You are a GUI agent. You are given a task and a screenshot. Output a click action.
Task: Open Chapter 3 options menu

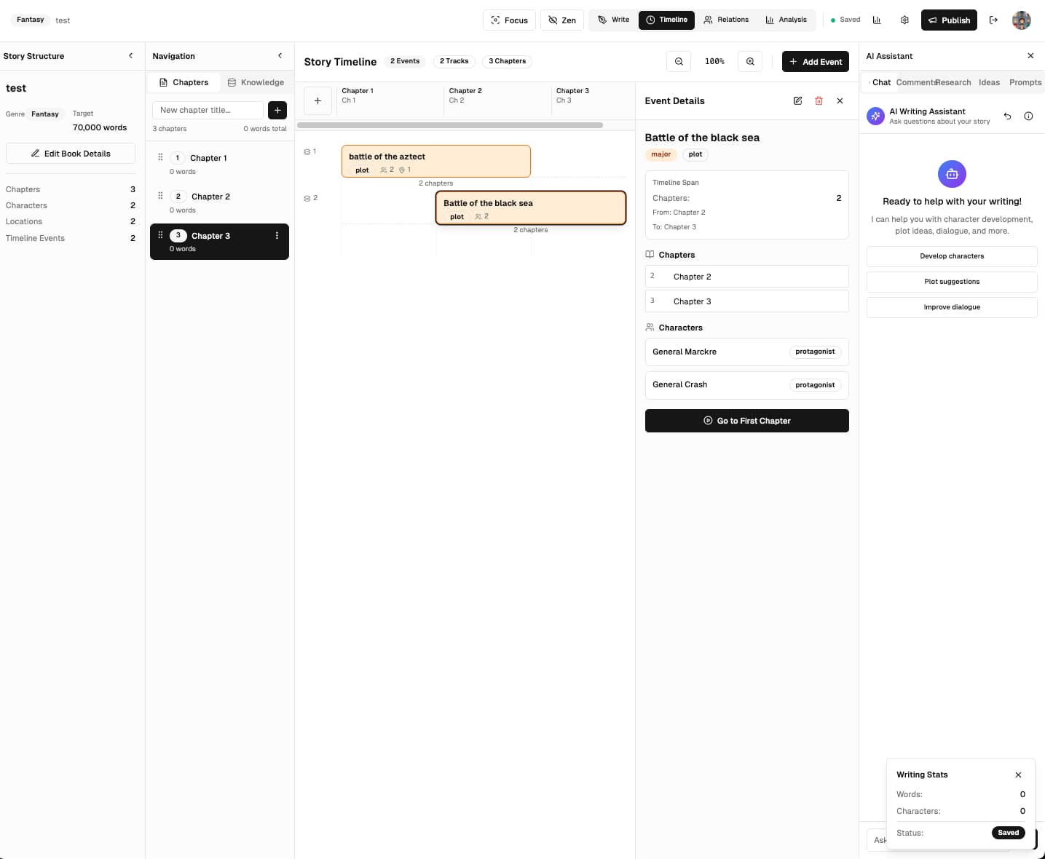(x=277, y=236)
